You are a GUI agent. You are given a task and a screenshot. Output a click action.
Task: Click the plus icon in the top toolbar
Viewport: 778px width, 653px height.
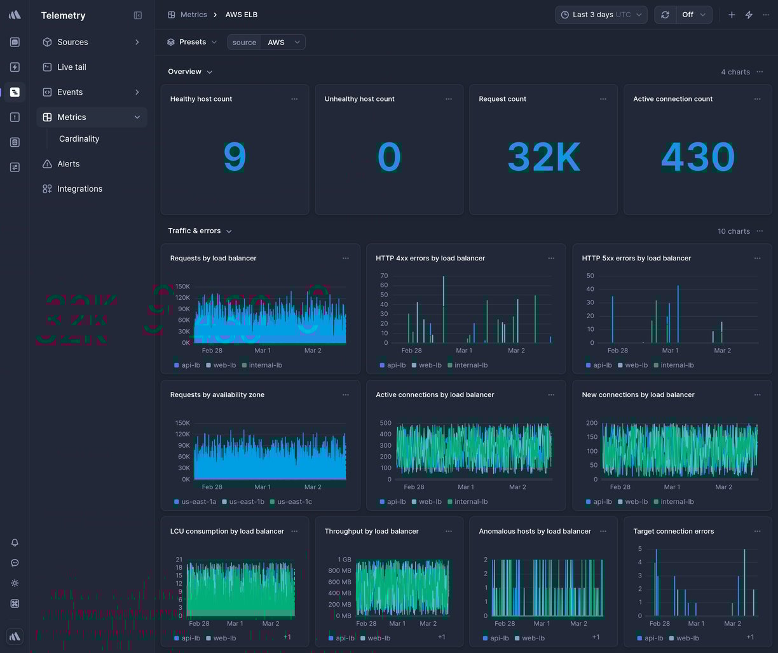pyautogui.click(x=731, y=15)
